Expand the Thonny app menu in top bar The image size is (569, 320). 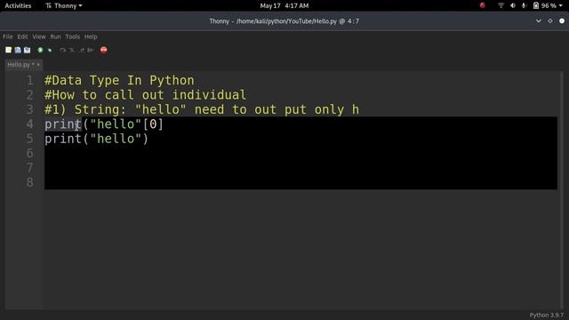point(64,6)
